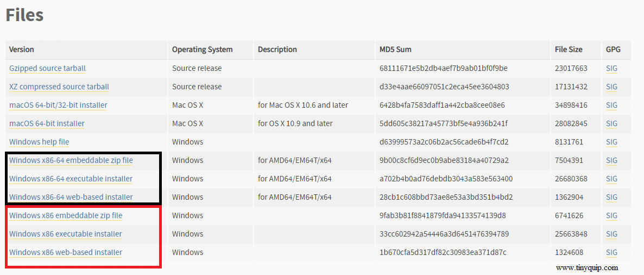Open SIG for Windows x86 web-based installer

click(x=611, y=252)
